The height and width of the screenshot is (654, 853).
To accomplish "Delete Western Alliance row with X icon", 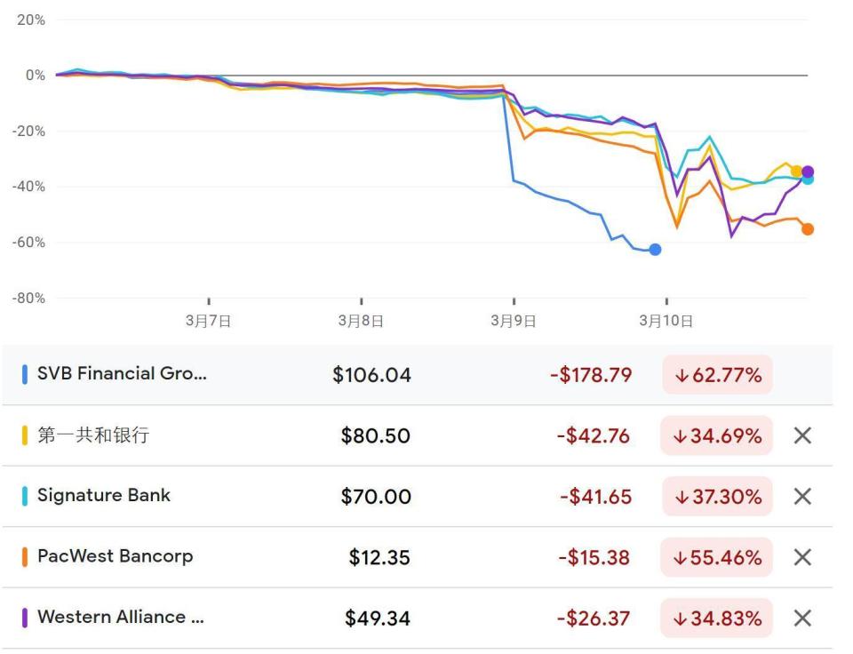I will click(801, 618).
